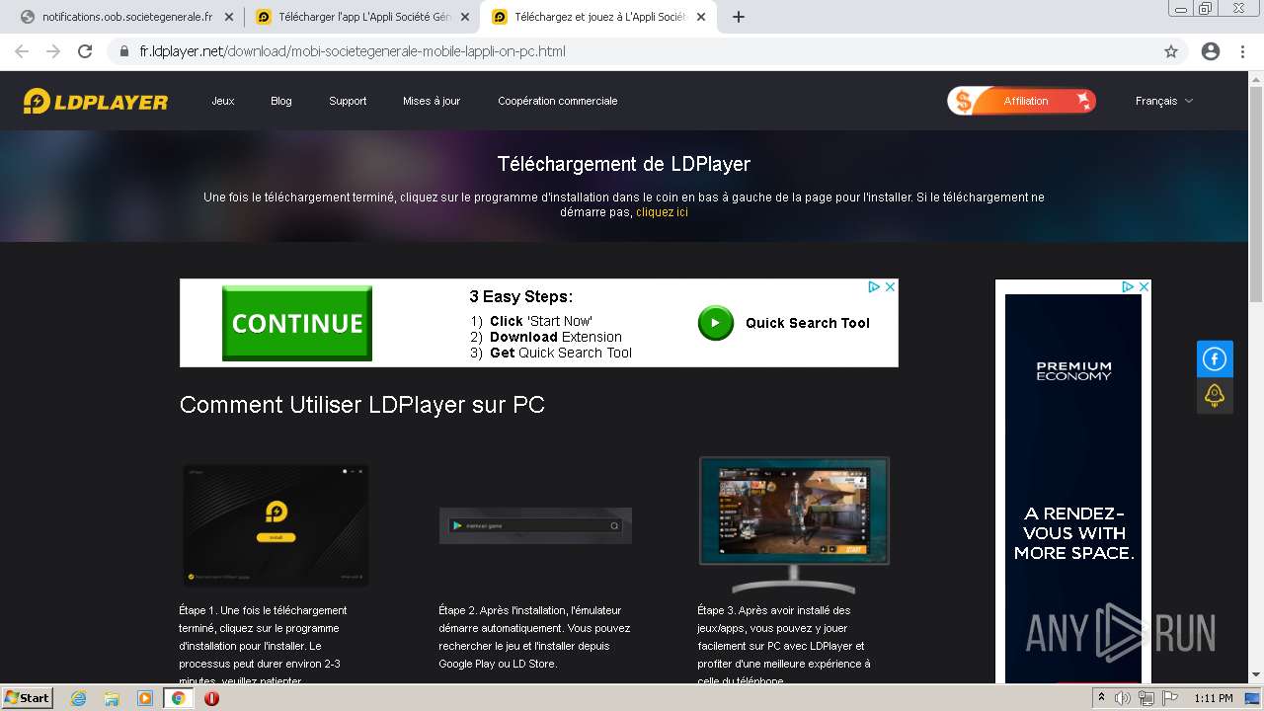
Task: Click the AdChoices icon on banner ad
Action: pos(874,286)
